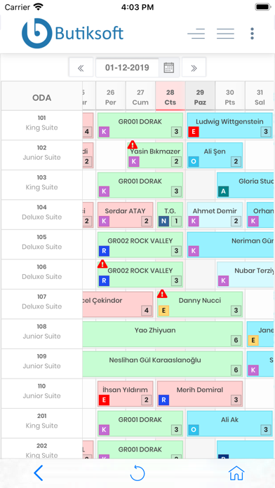Click blue R badge on Merih Demiral booking
275x488 pixels.
[163, 400]
